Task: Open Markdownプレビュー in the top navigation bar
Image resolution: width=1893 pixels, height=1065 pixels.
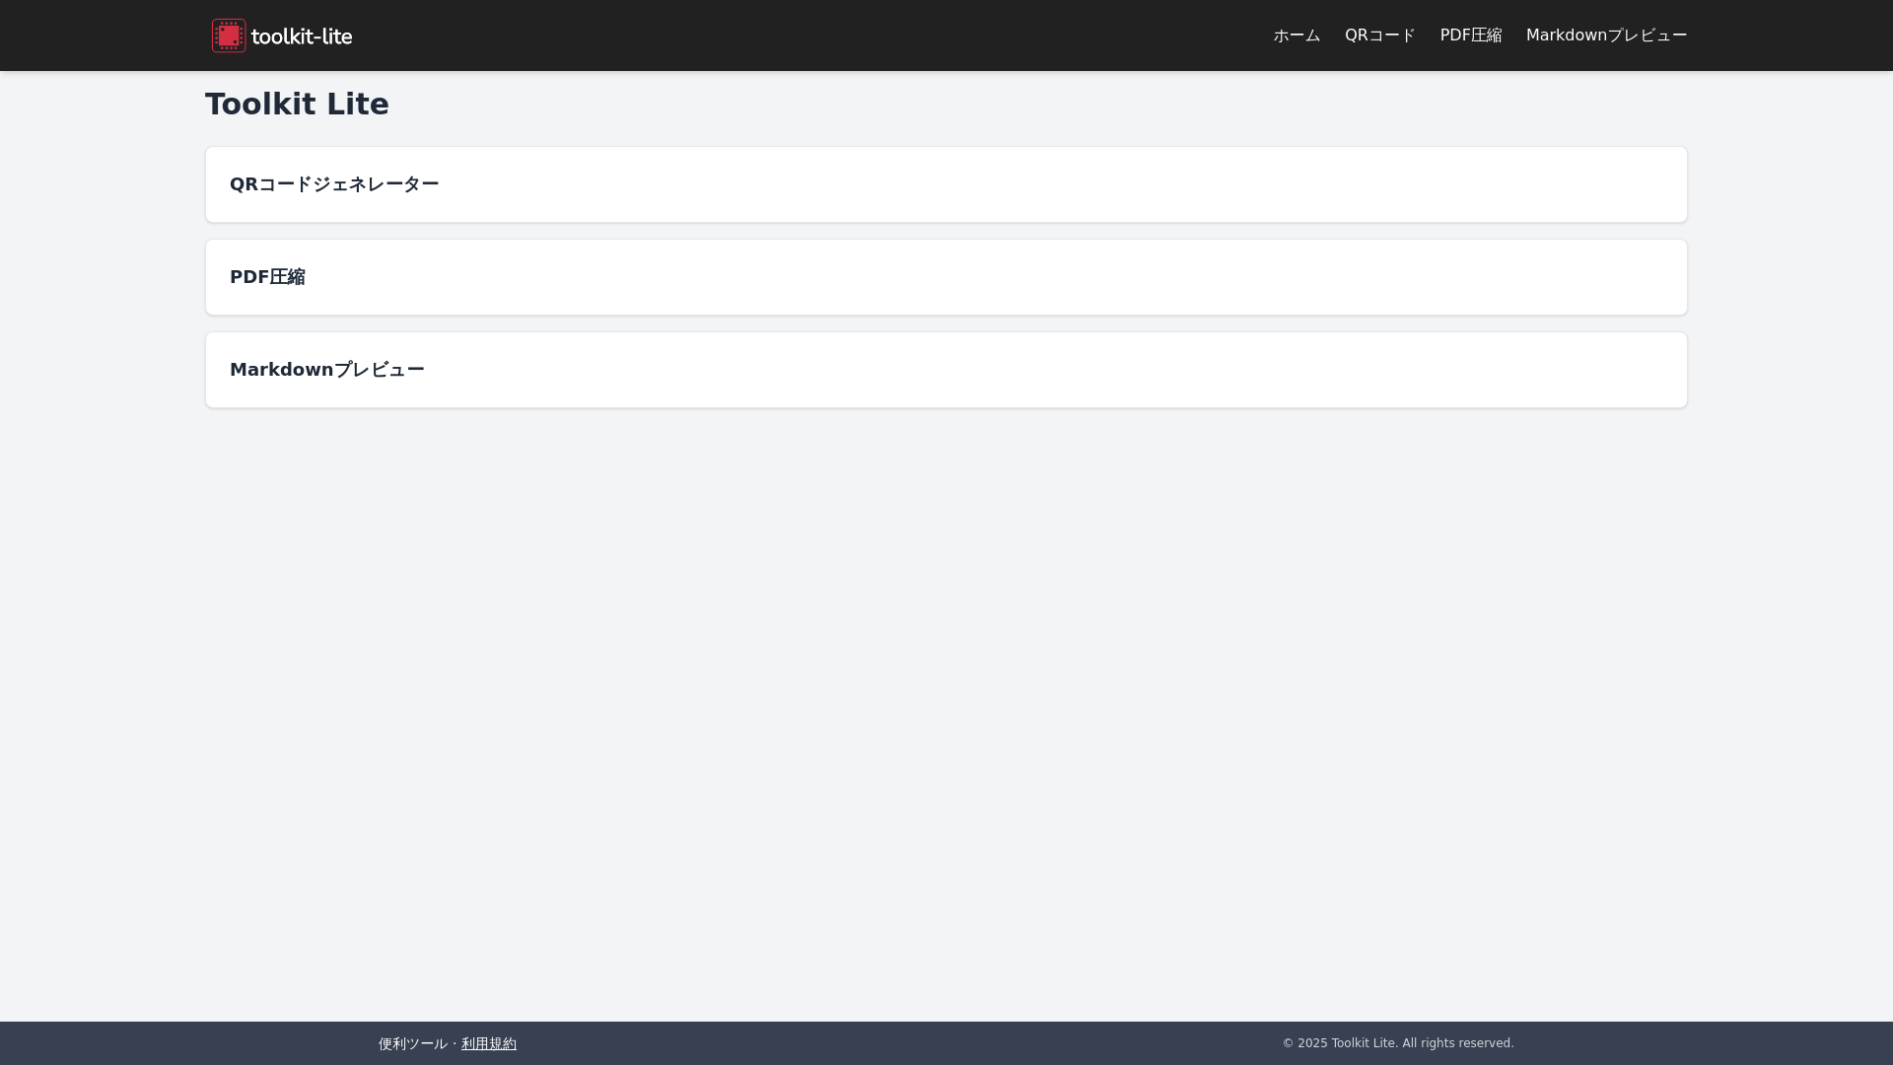Action: (x=1606, y=35)
